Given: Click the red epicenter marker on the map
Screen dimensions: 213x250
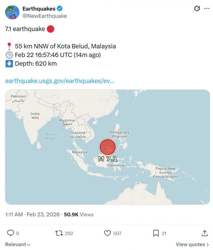Looking at the screenshot, I should point(107,147).
